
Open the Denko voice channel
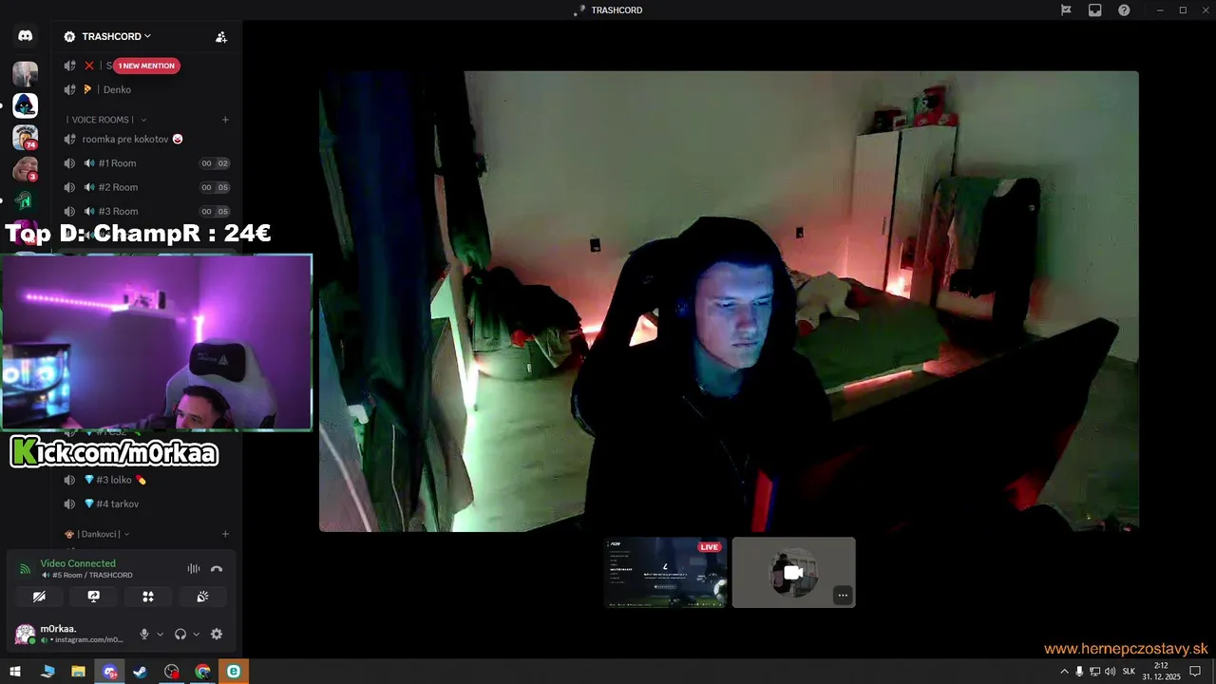[147, 89]
